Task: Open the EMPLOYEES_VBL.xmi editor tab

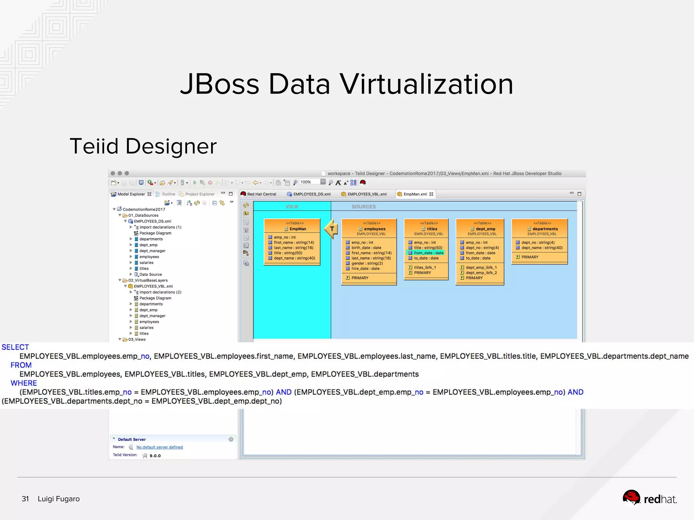Action: pos(364,194)
